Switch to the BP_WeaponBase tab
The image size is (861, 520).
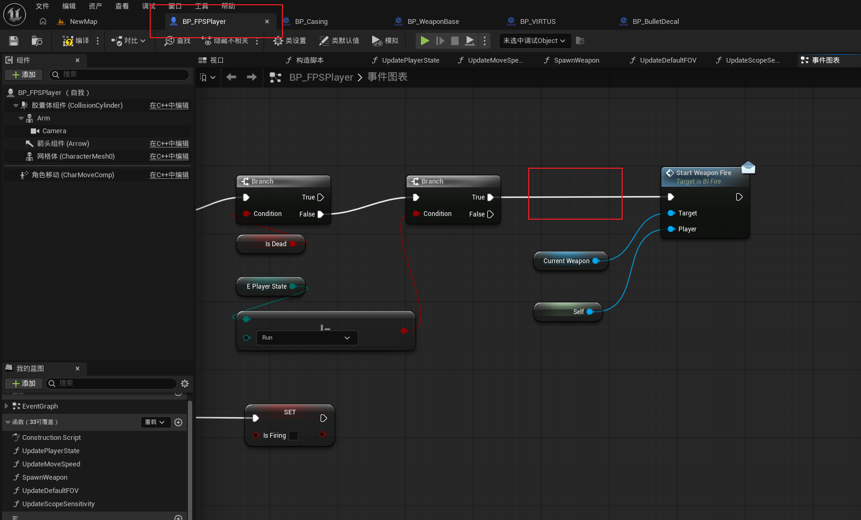pyautogui.click(x=427, y=22)
